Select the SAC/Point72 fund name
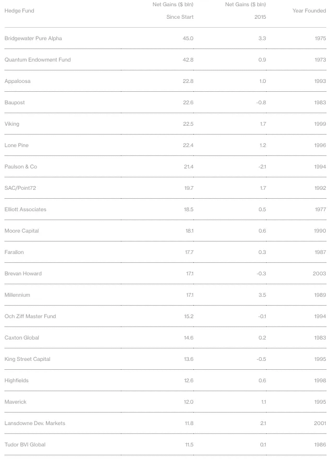332x460 pixels. point(20,188)
